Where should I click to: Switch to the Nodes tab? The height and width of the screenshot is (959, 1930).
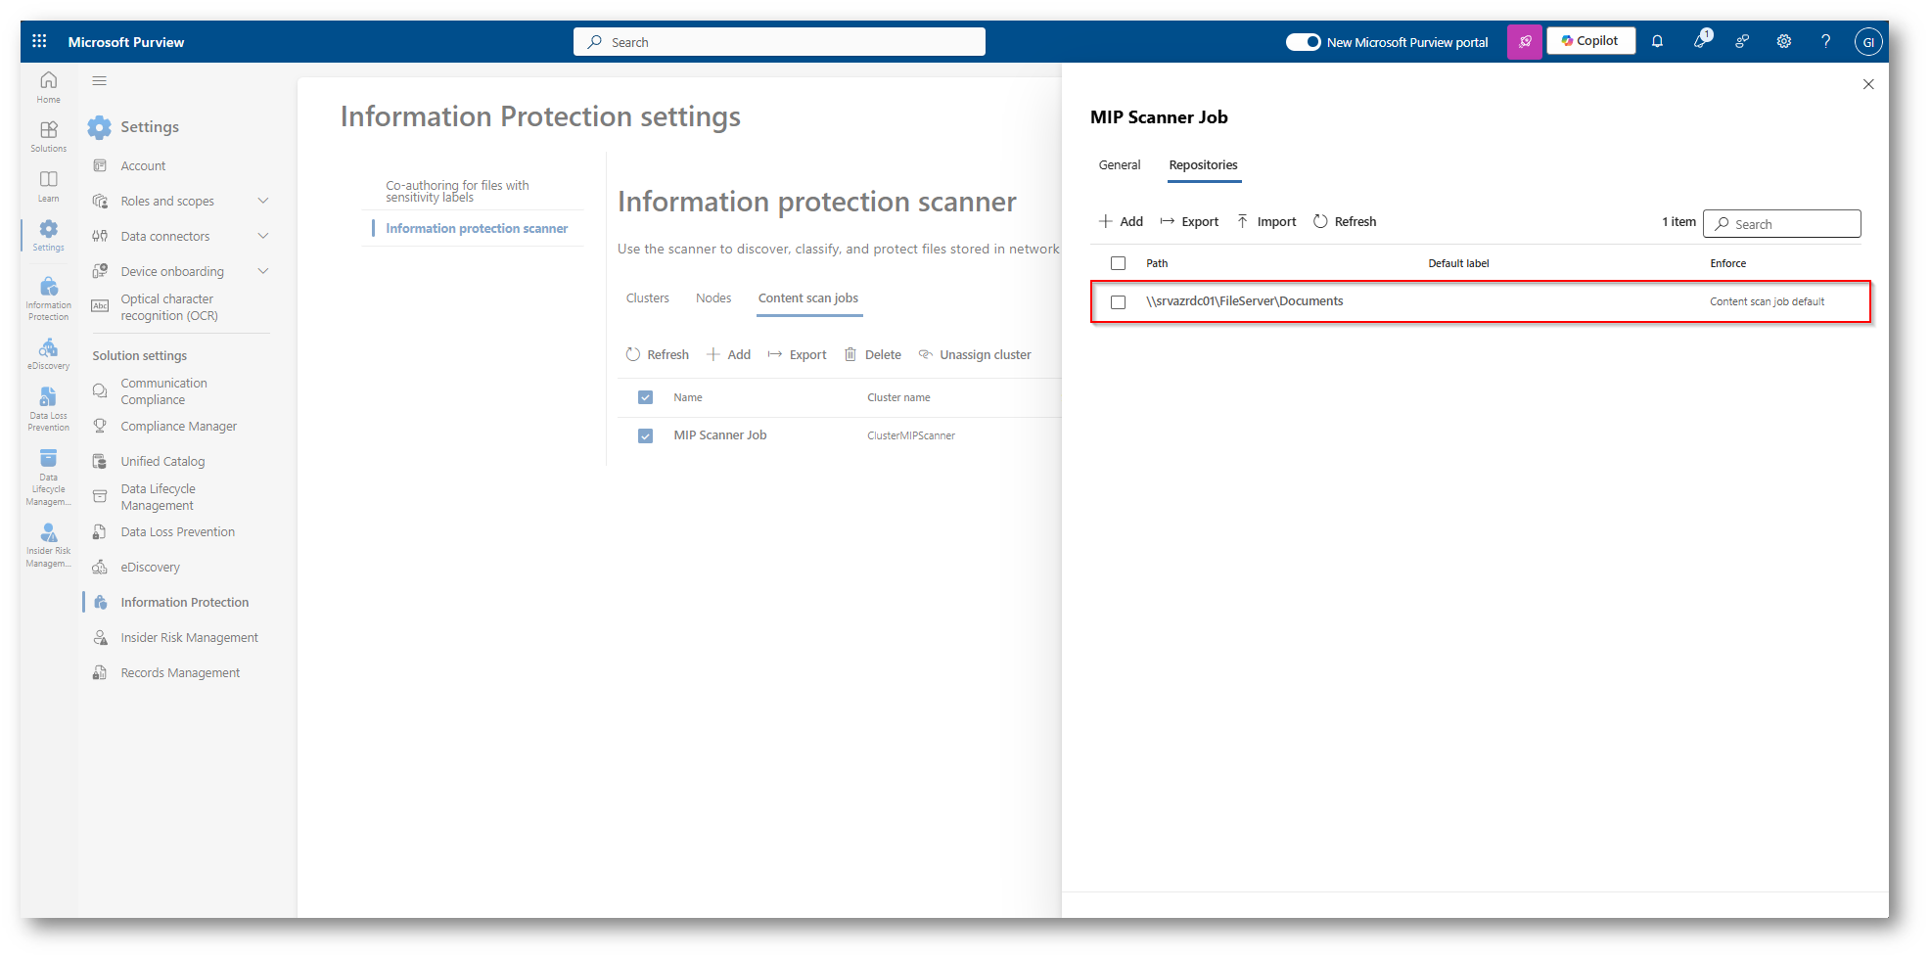[712, 298]
